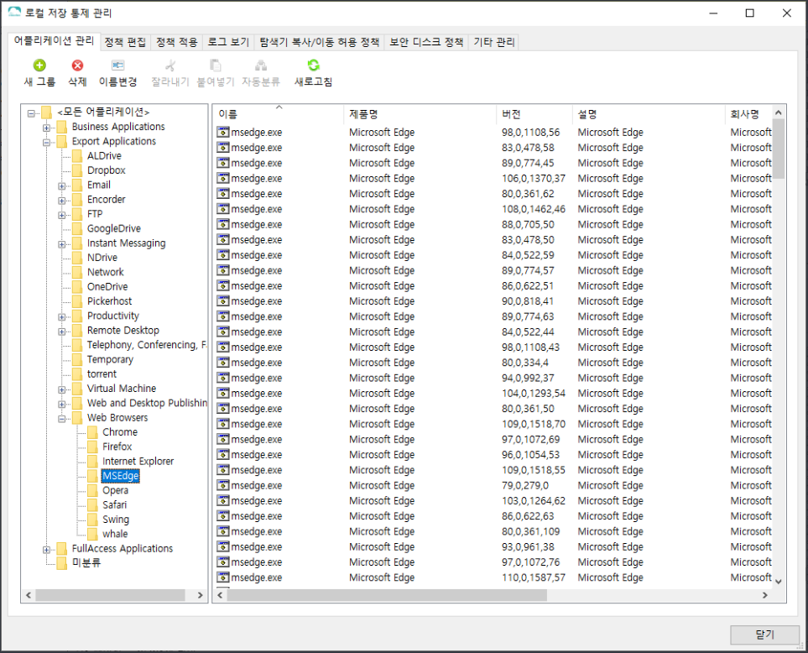The image size is (808, 653).
Task: Click the red 삭제 delete icon
Action: tap(77, 65)
